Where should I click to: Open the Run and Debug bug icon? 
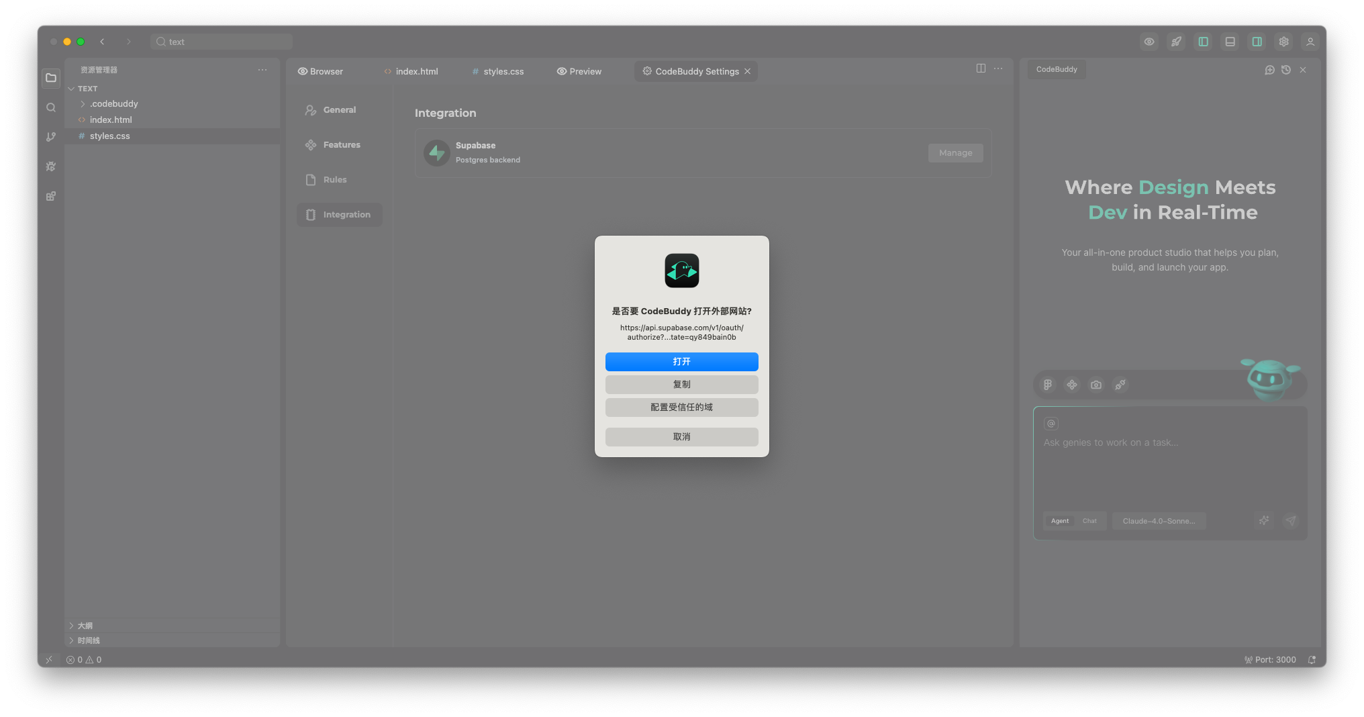(51, 166)
